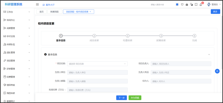Click the 存为草稿 button
This screenshot has height=103, width=223.
click(135, 98)
